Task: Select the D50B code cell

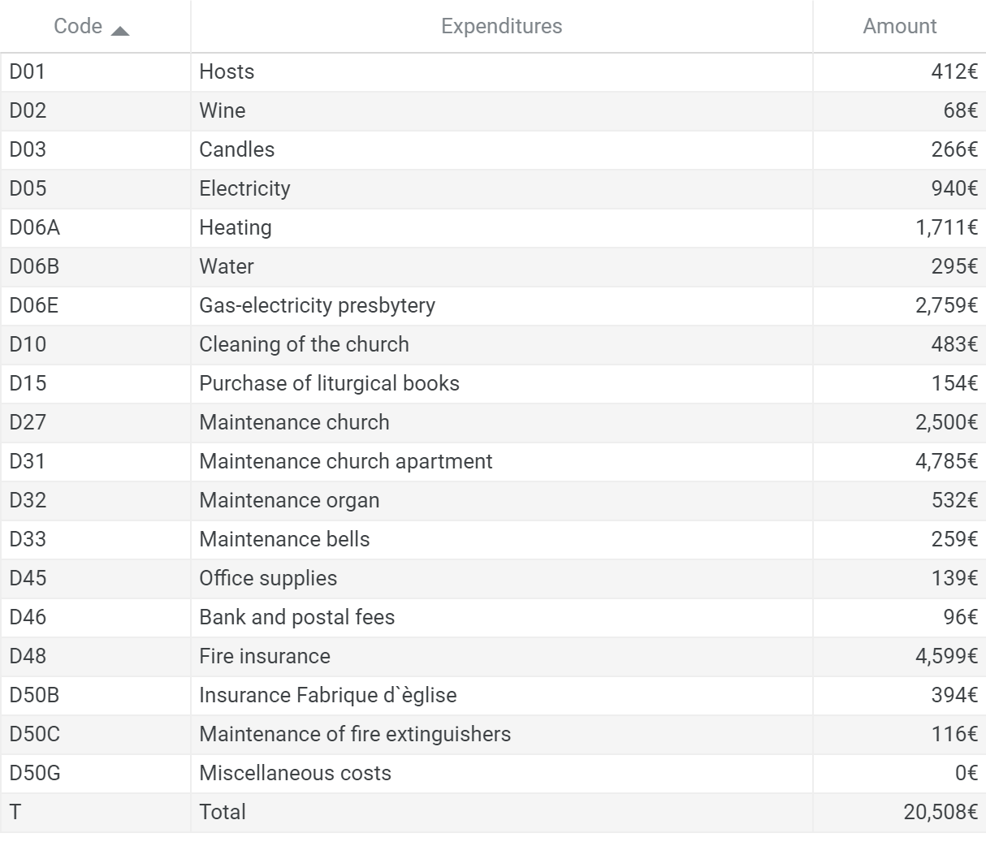Action: [x=95, y=695]
